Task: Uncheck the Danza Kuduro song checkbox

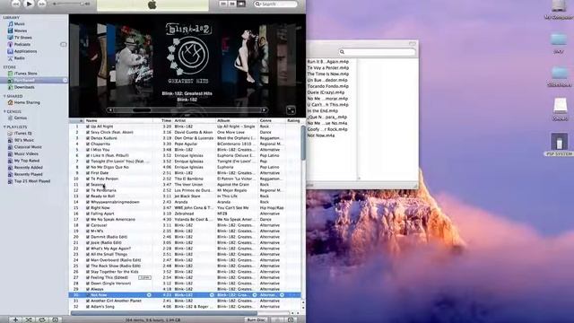Action: coord(88,138)
